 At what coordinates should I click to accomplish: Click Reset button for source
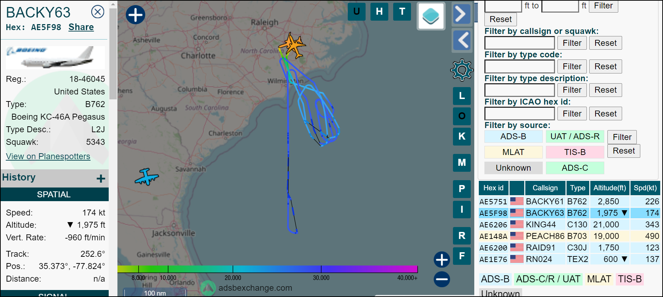click(x=624, y=151)
